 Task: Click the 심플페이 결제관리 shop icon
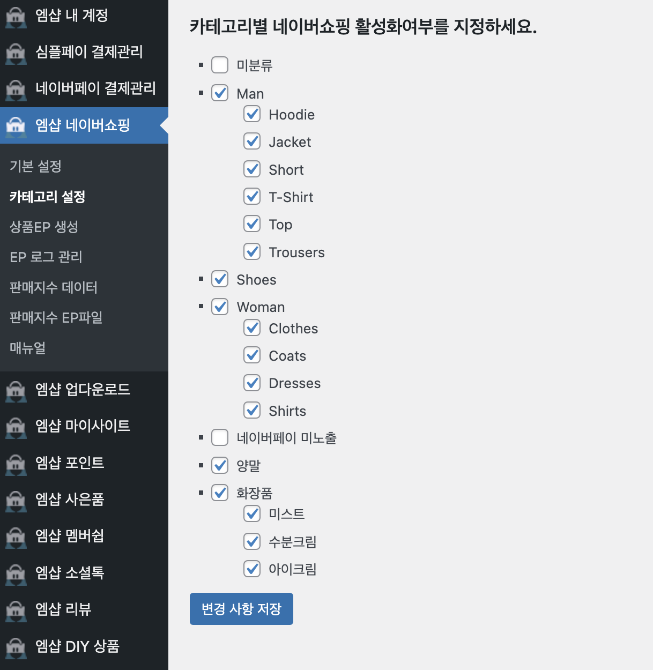(x=16, y=53)
